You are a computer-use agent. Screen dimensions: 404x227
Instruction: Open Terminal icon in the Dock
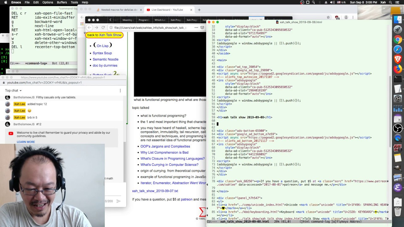(398, 79)
